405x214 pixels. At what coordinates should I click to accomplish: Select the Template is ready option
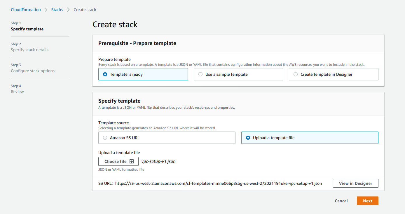coord(143,74)
